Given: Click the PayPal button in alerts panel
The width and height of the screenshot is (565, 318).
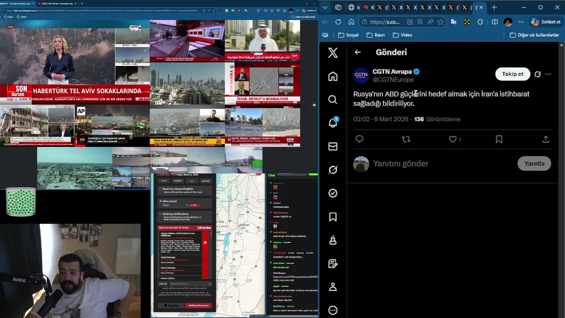Looking at the screenshot, I should click(x=171, y=306).
